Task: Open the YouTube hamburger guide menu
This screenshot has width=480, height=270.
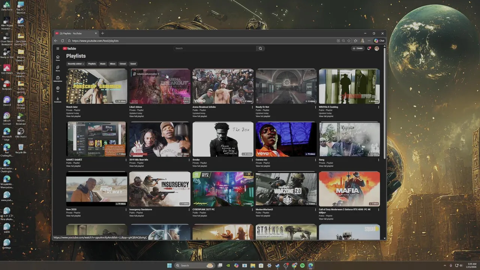Action: 58,48
